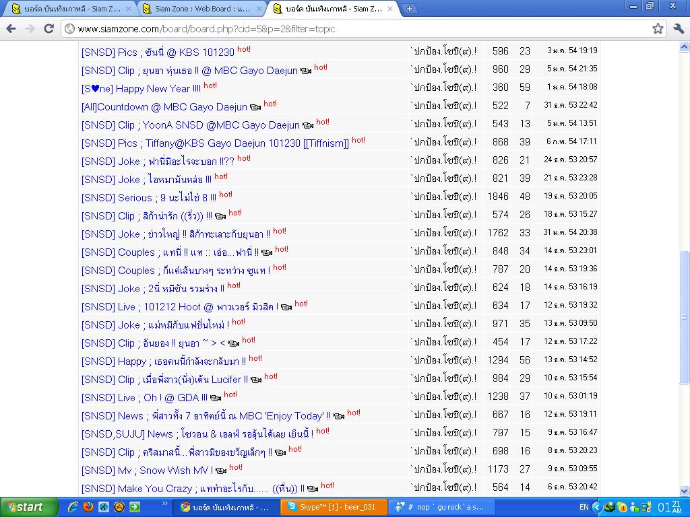Click the taskbar clock

[x=670, y=508]
